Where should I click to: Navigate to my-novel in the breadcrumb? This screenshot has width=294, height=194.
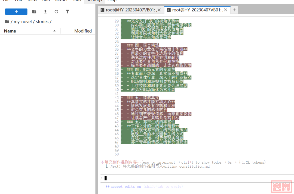[23, 22]
